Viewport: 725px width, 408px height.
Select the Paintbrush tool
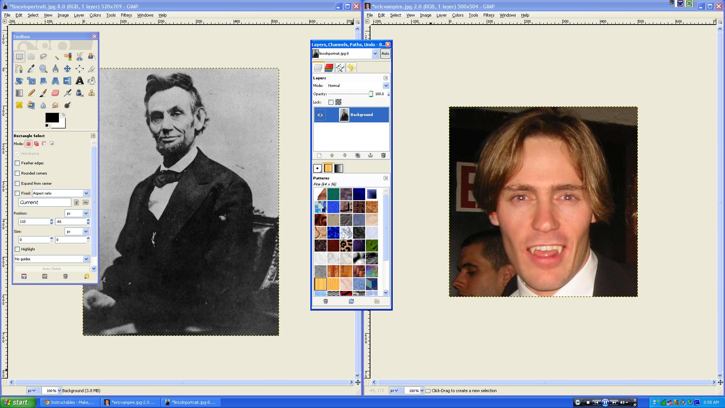click(43, 93)
